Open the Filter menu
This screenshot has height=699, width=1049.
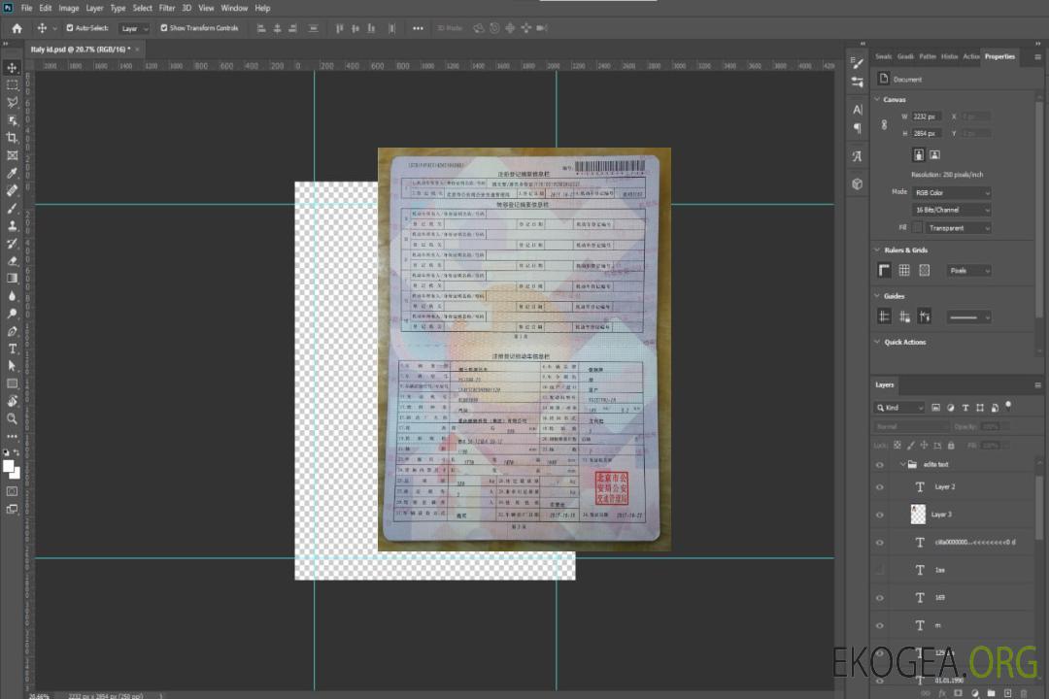(167, 8)
